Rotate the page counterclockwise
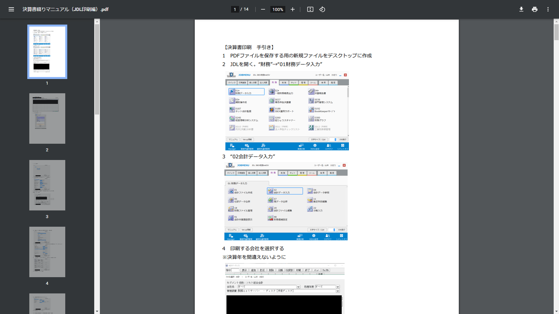 tap(322, 9)
